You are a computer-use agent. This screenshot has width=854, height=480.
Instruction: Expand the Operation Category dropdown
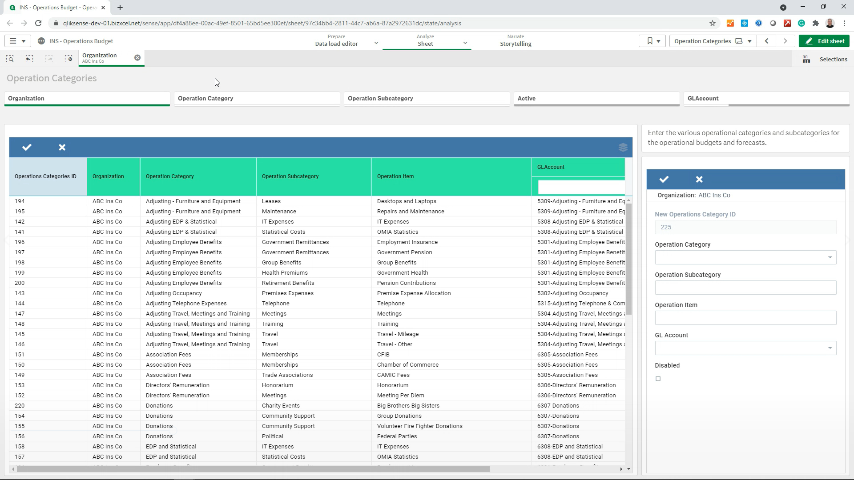[830, 257]
